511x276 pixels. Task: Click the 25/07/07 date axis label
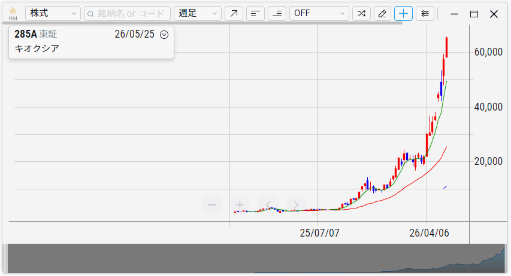click(x=319, y=233)
